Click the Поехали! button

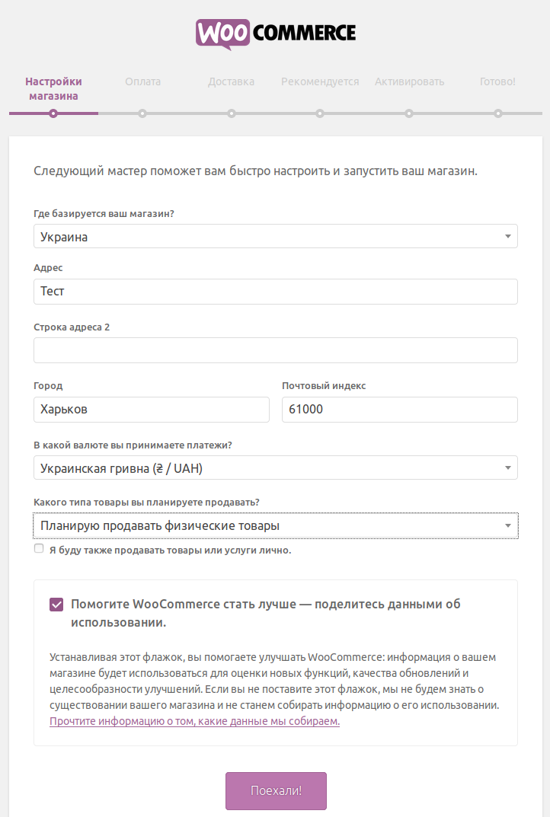276,790
